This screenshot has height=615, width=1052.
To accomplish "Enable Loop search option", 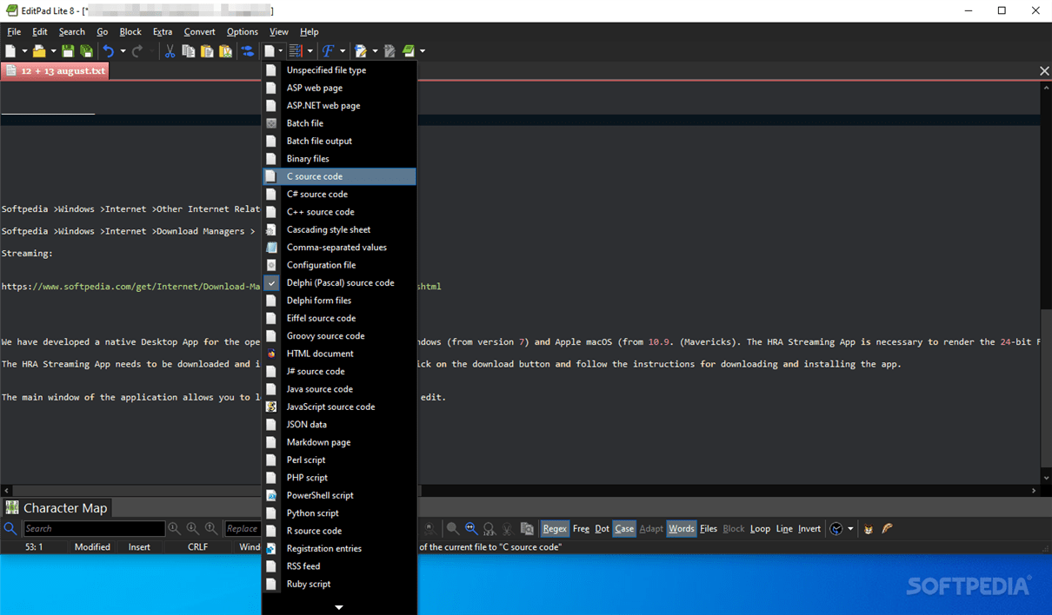I will pyautogui.click(x=760, y=528).
